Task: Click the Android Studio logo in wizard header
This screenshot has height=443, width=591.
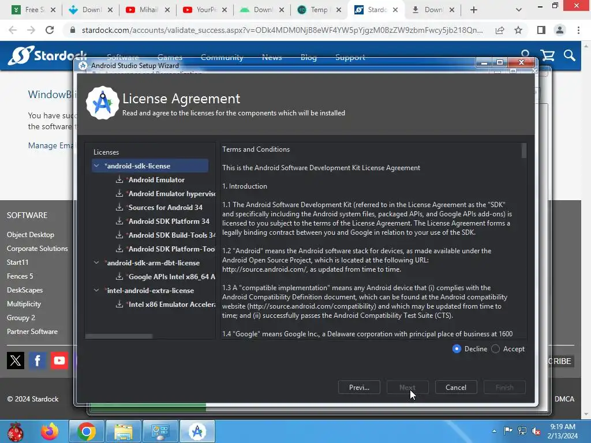Action: [102, 103]
